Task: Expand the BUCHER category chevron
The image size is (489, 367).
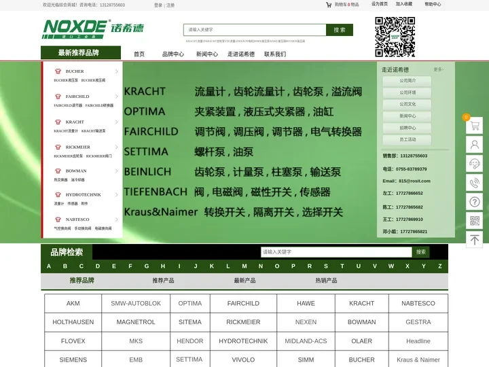Action: point(116,71)
